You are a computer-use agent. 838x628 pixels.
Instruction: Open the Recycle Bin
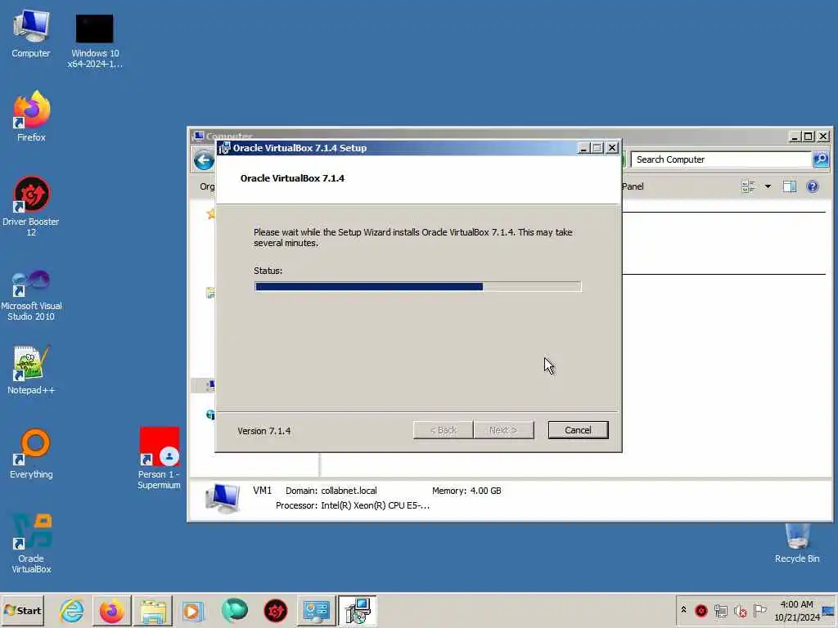click(x=797, y=544)
